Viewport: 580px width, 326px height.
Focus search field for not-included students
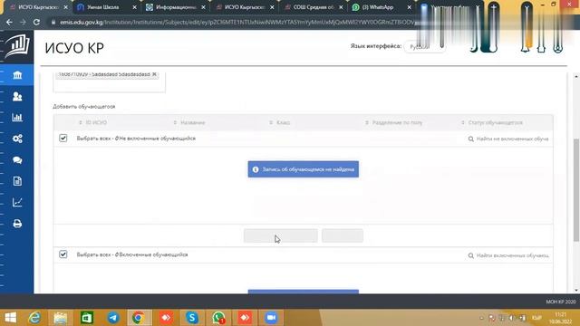(512, 139)
